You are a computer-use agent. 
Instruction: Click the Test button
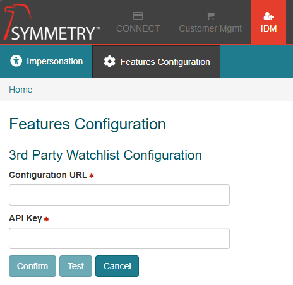pos(76,266)
